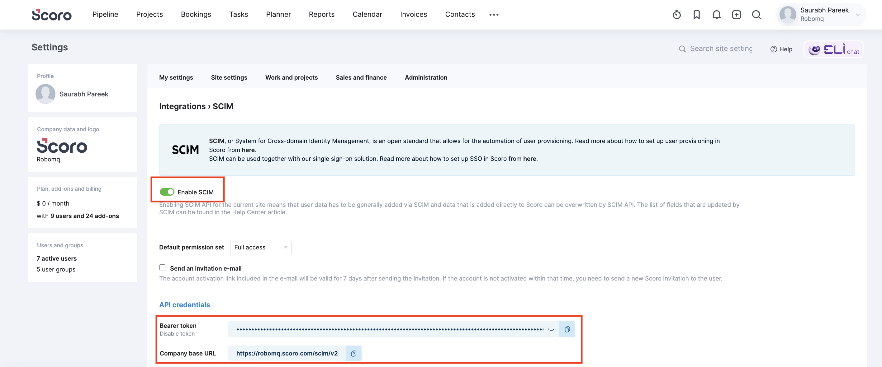Open Help link
This screenshot has width=882, height=367.
(781, 49)
